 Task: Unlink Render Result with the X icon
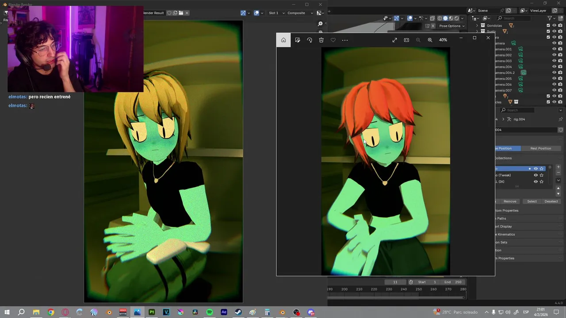[x=187, y=13]
